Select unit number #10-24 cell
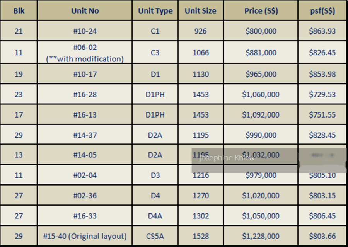This screenshot has height=247, width=348. pyautogui.click(x=85, y=31)
